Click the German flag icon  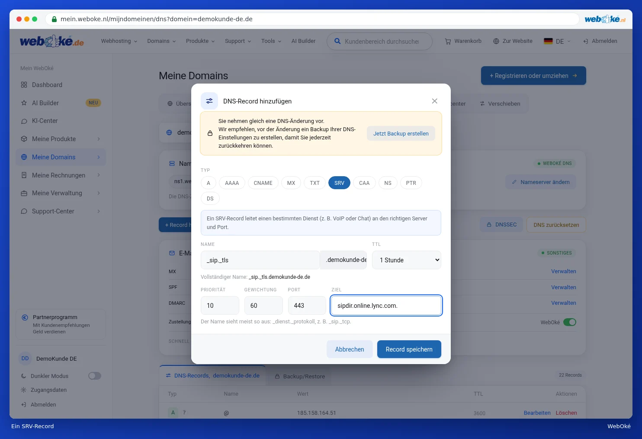[x=548, y=41]
